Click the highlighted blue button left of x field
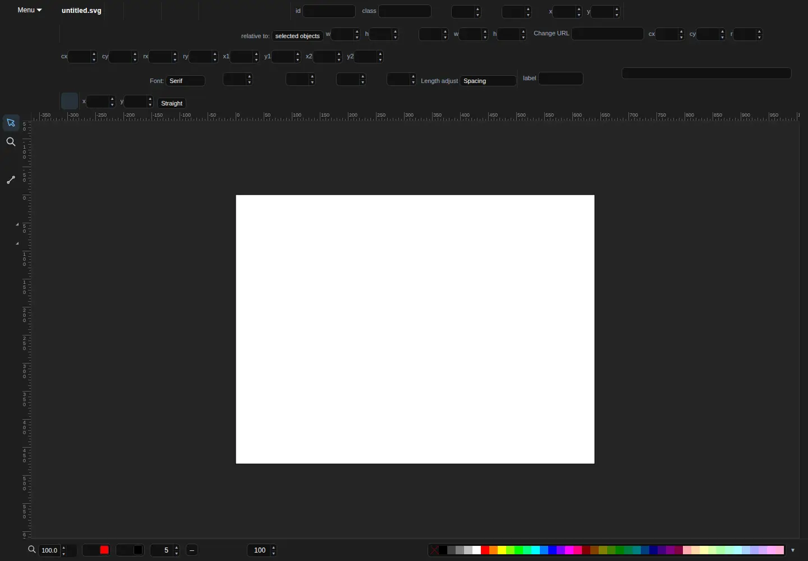 click(x=70, y=101)
